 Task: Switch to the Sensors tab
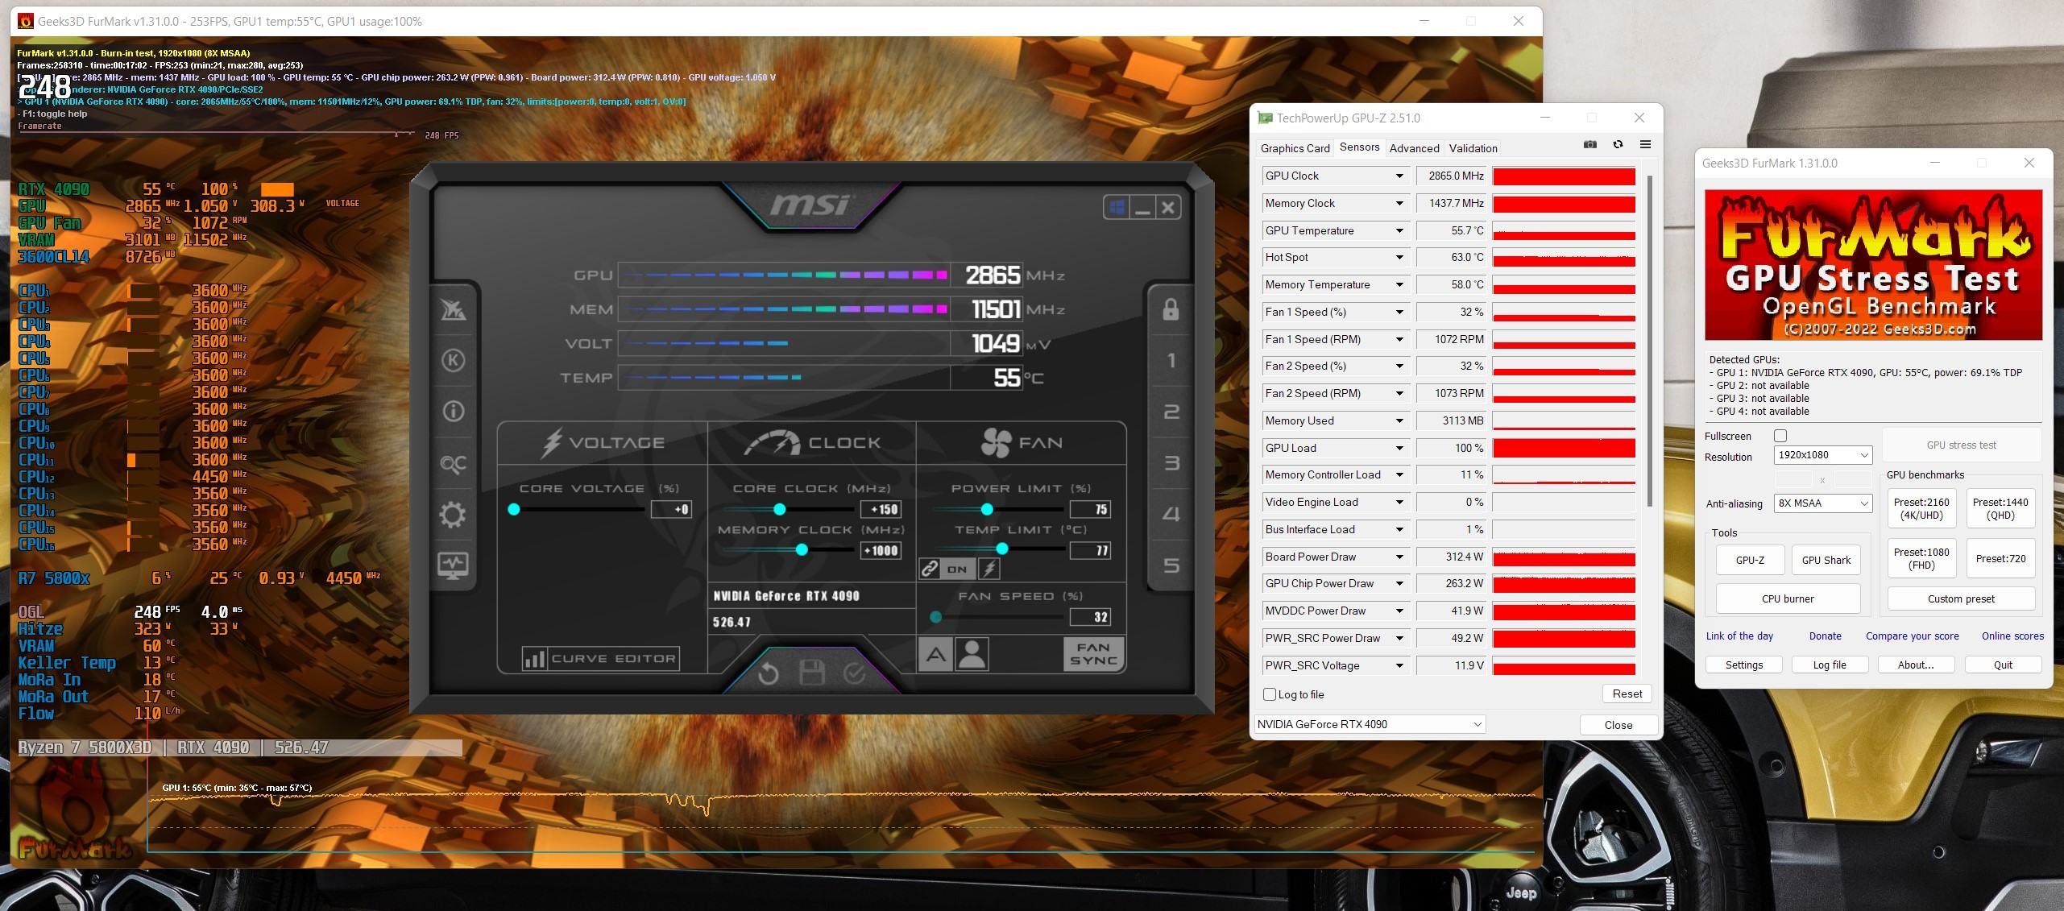1359,147
